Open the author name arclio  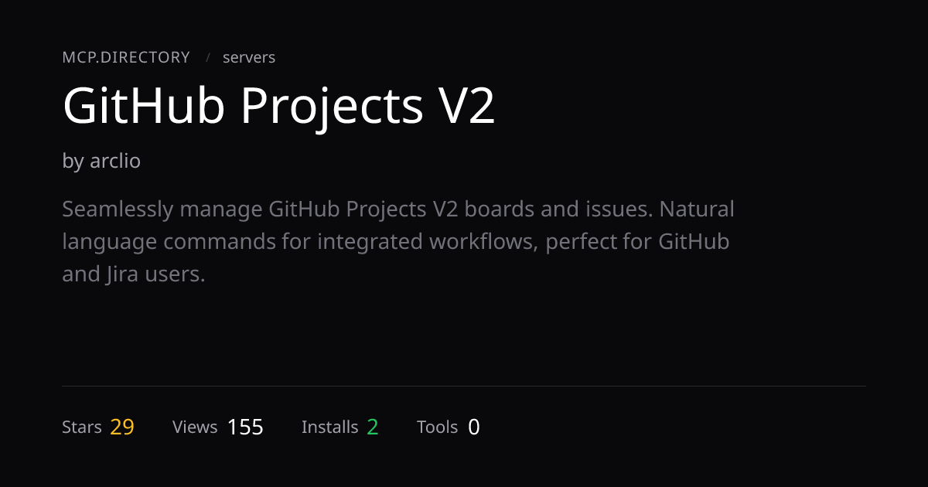(x=115, y=161)
